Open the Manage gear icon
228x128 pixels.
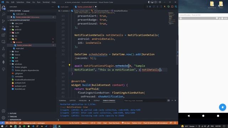[x=3, y=118]
